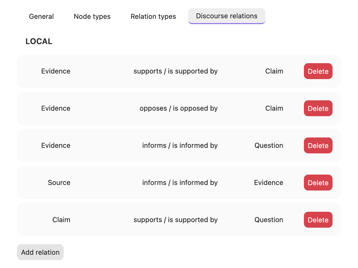
Task: Click Evidence in the first relation row
Action: (56, 71)
